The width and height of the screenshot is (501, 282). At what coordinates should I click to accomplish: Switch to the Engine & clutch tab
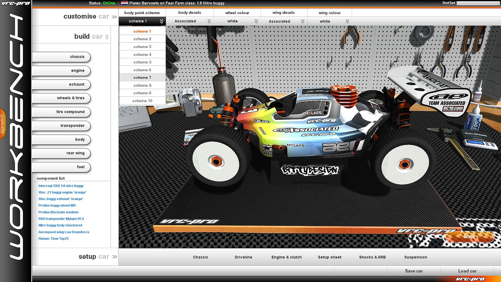pyautogui.click(x=287, y=257)
